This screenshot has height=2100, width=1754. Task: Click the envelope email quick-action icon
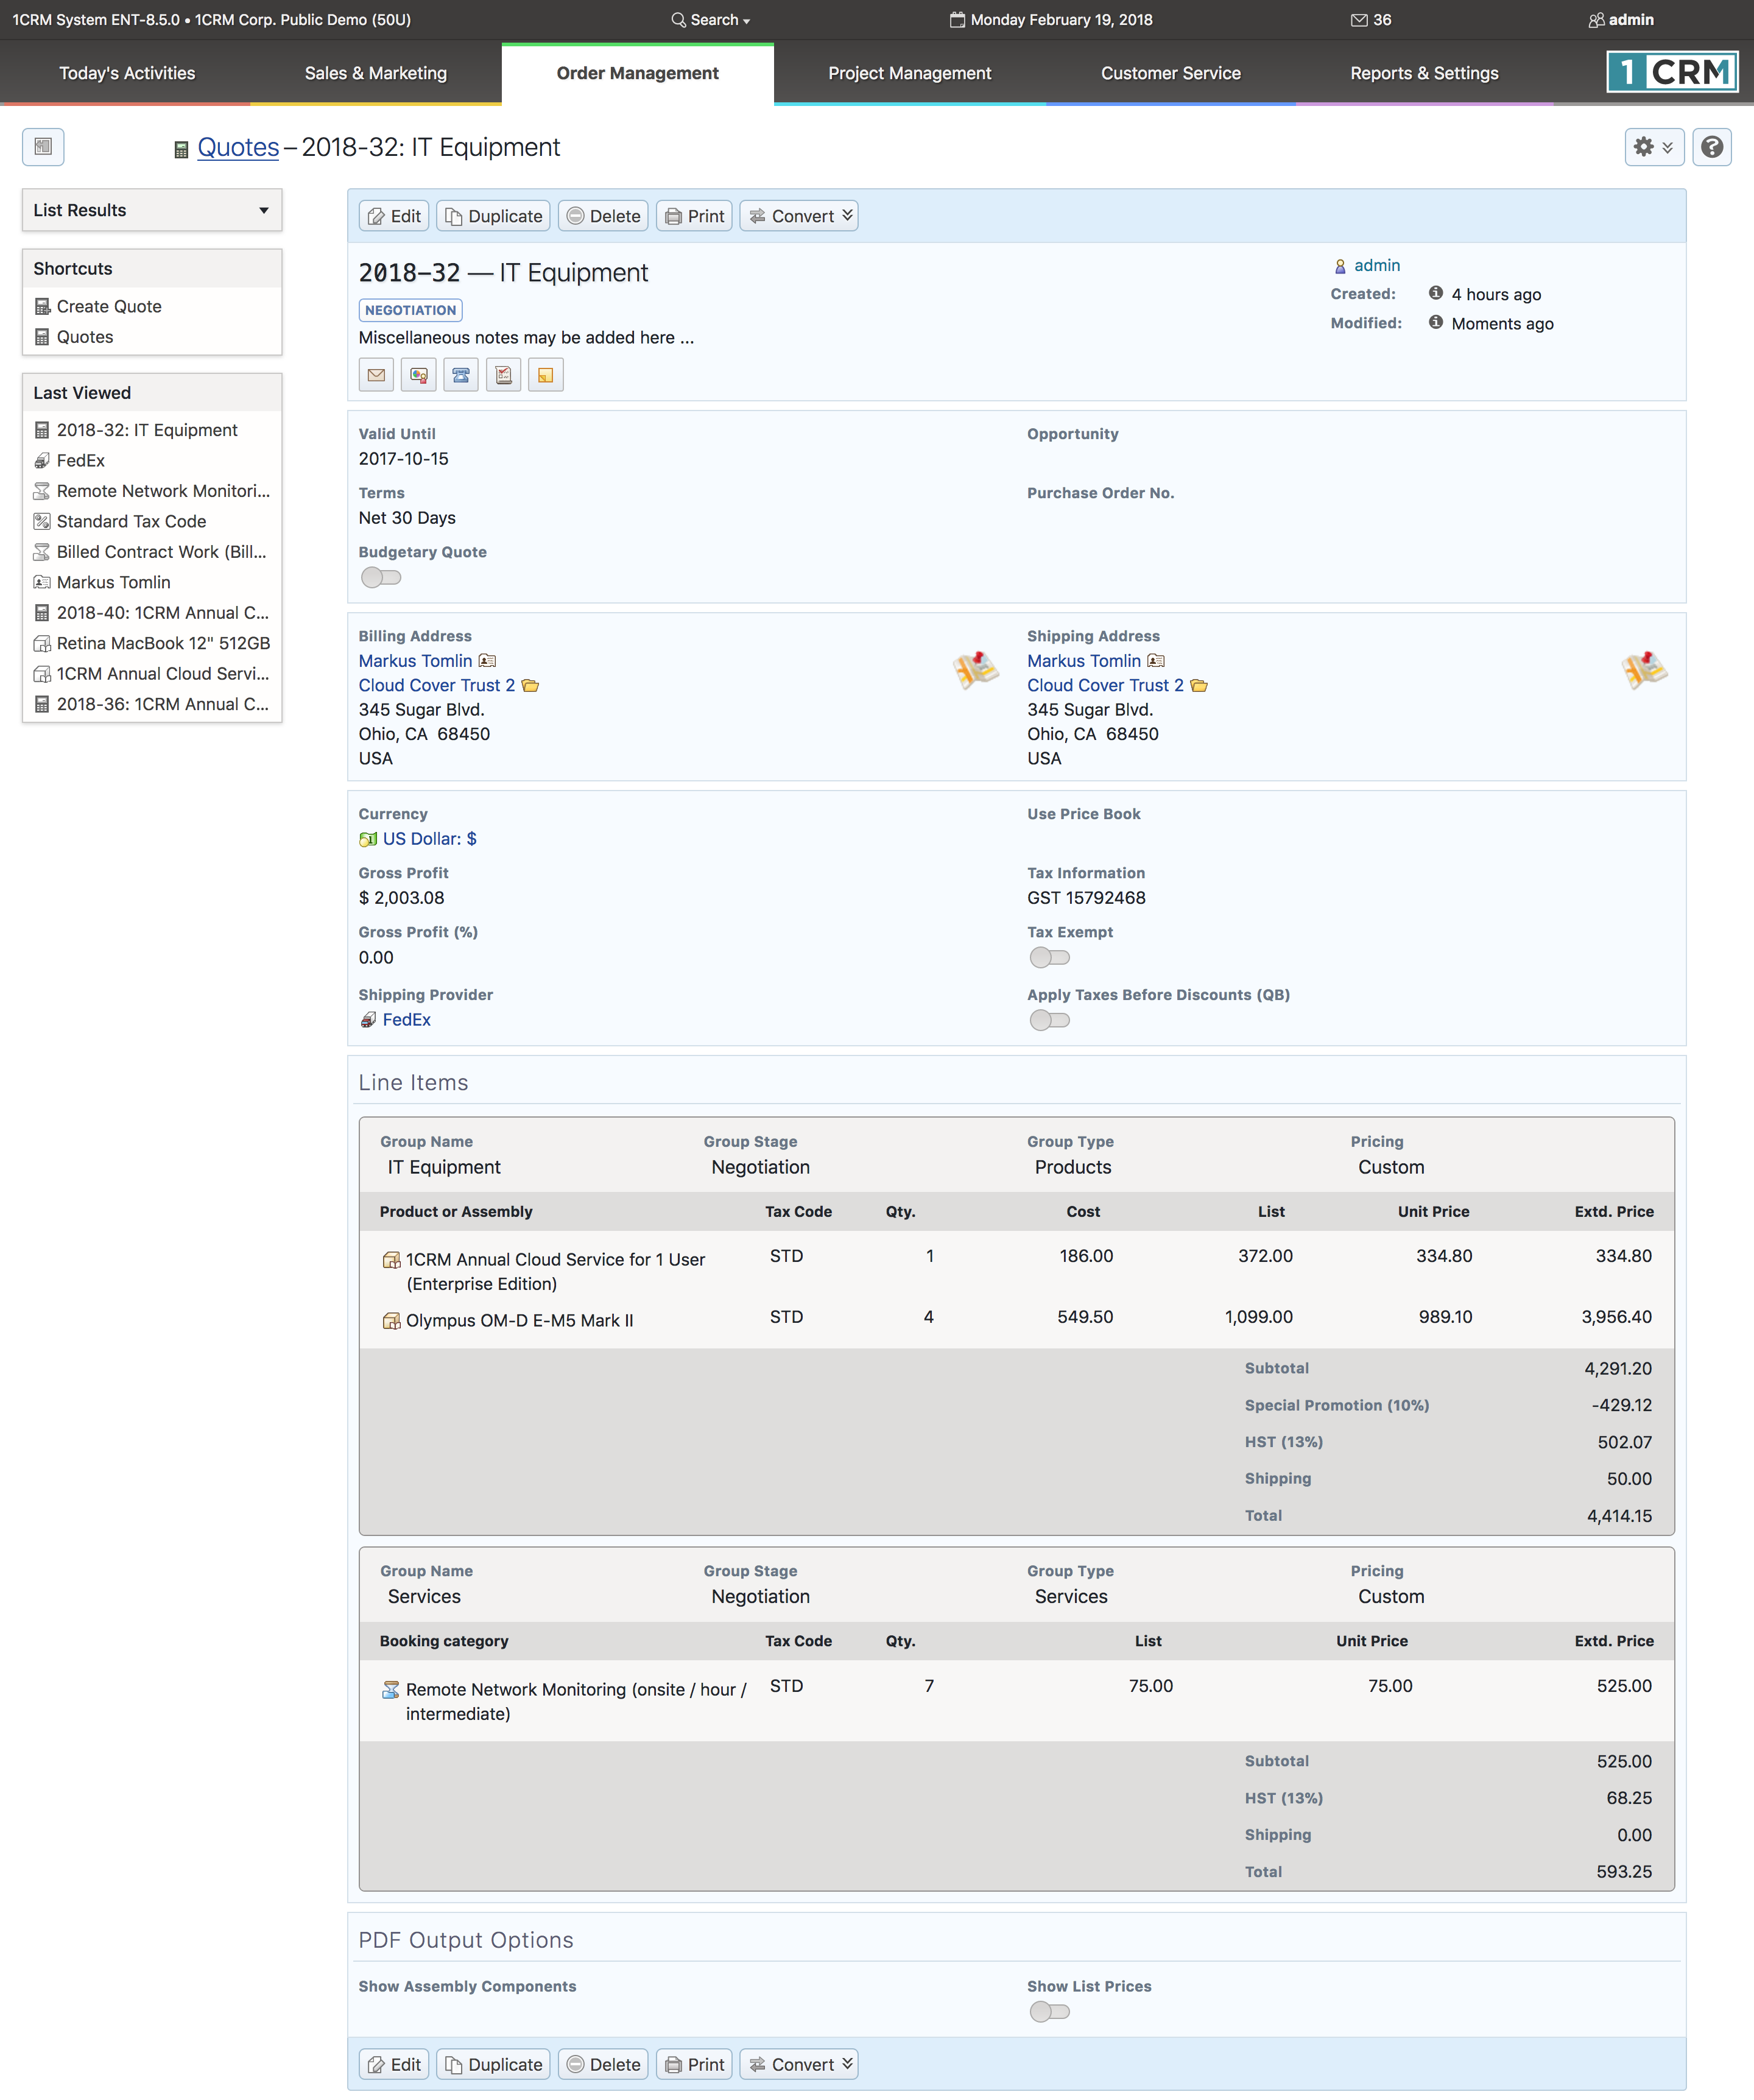pyautogui.click(x=376, y=375)
